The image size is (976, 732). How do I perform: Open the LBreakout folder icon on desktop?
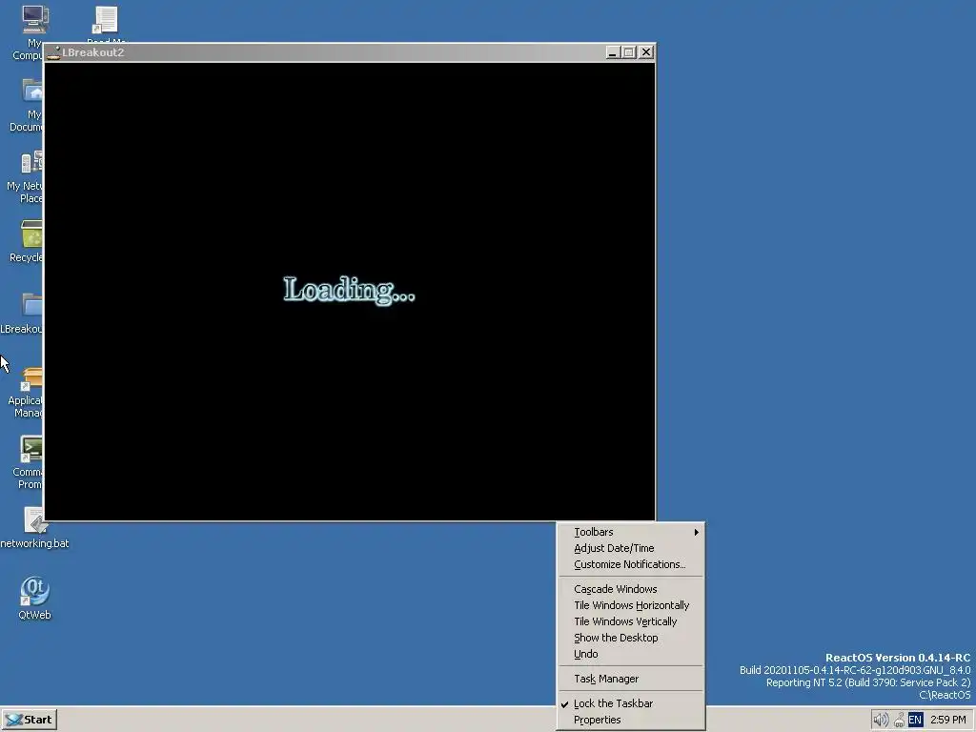pos(31,305)
